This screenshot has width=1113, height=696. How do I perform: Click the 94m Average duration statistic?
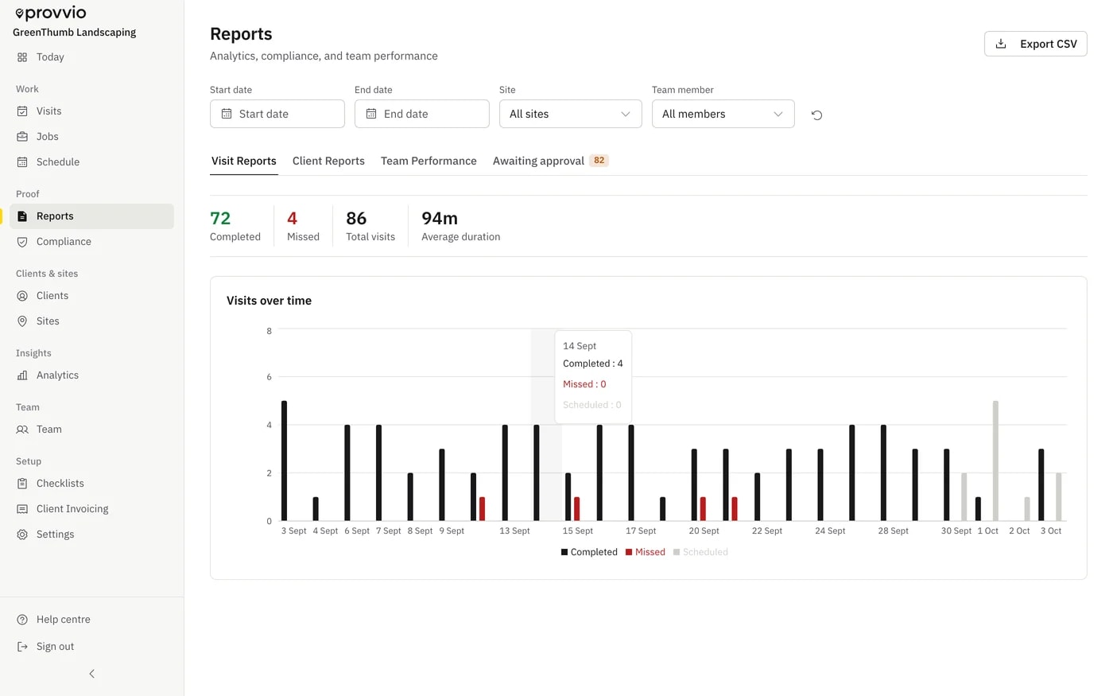click(x=460, y=226)
